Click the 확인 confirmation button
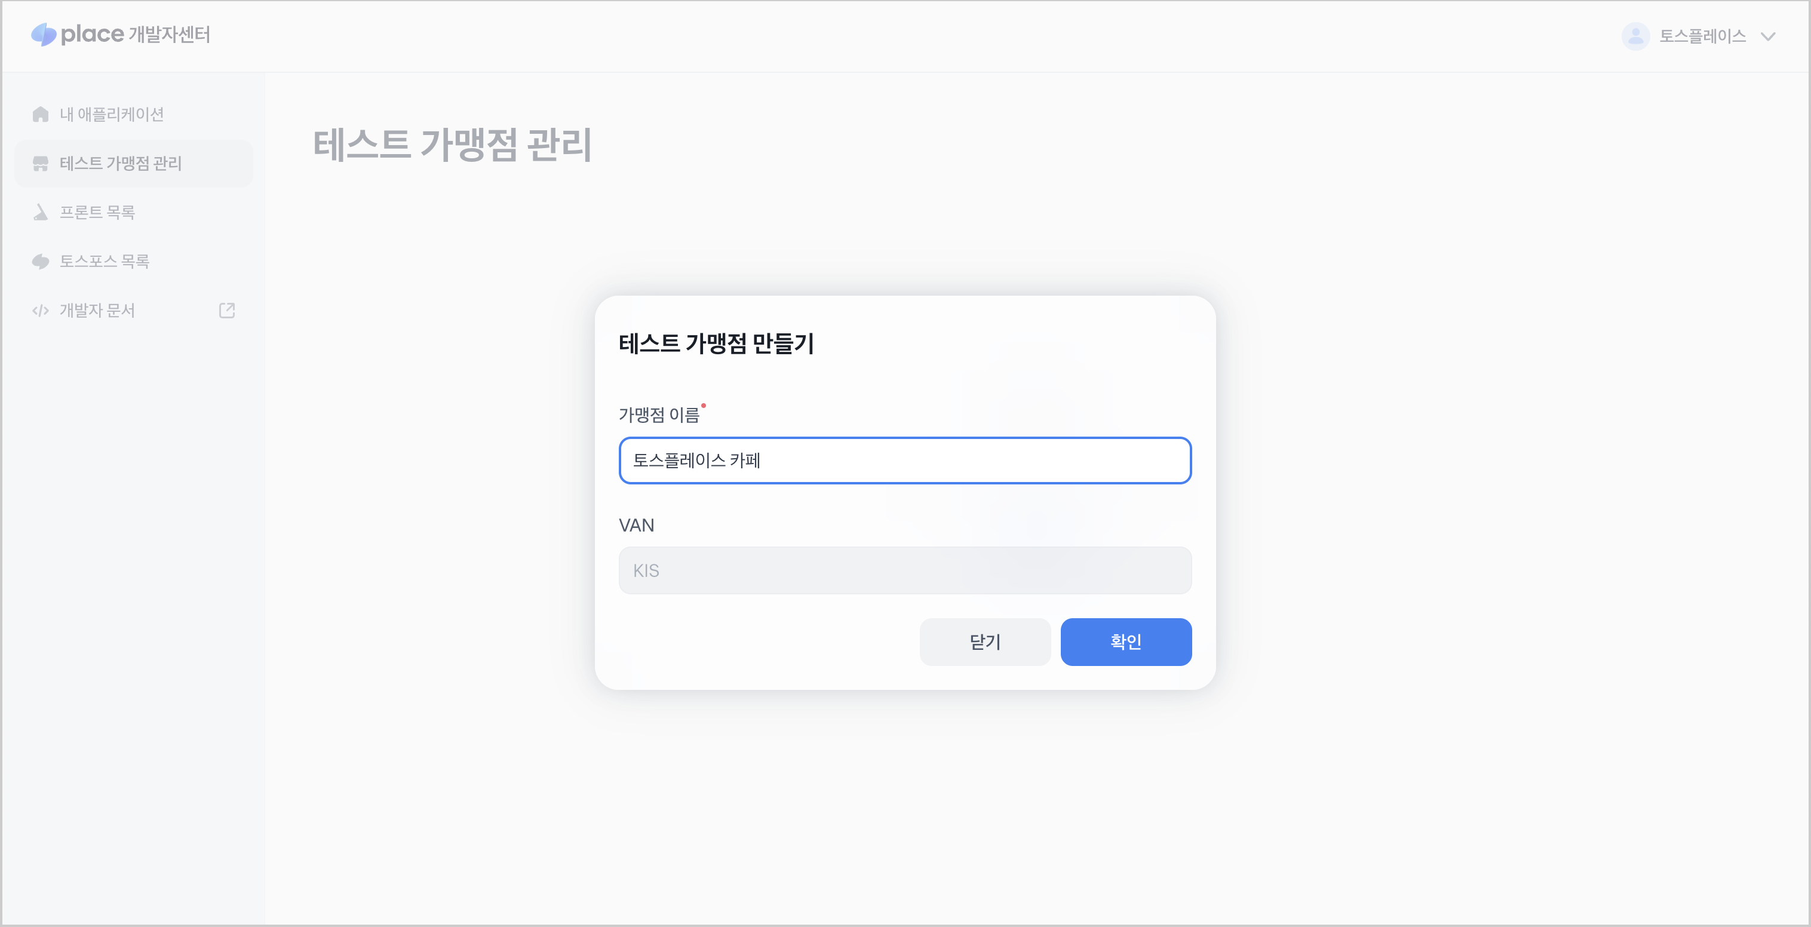Viewport: 1811px width, 927px height. [x=1125, y=641]
